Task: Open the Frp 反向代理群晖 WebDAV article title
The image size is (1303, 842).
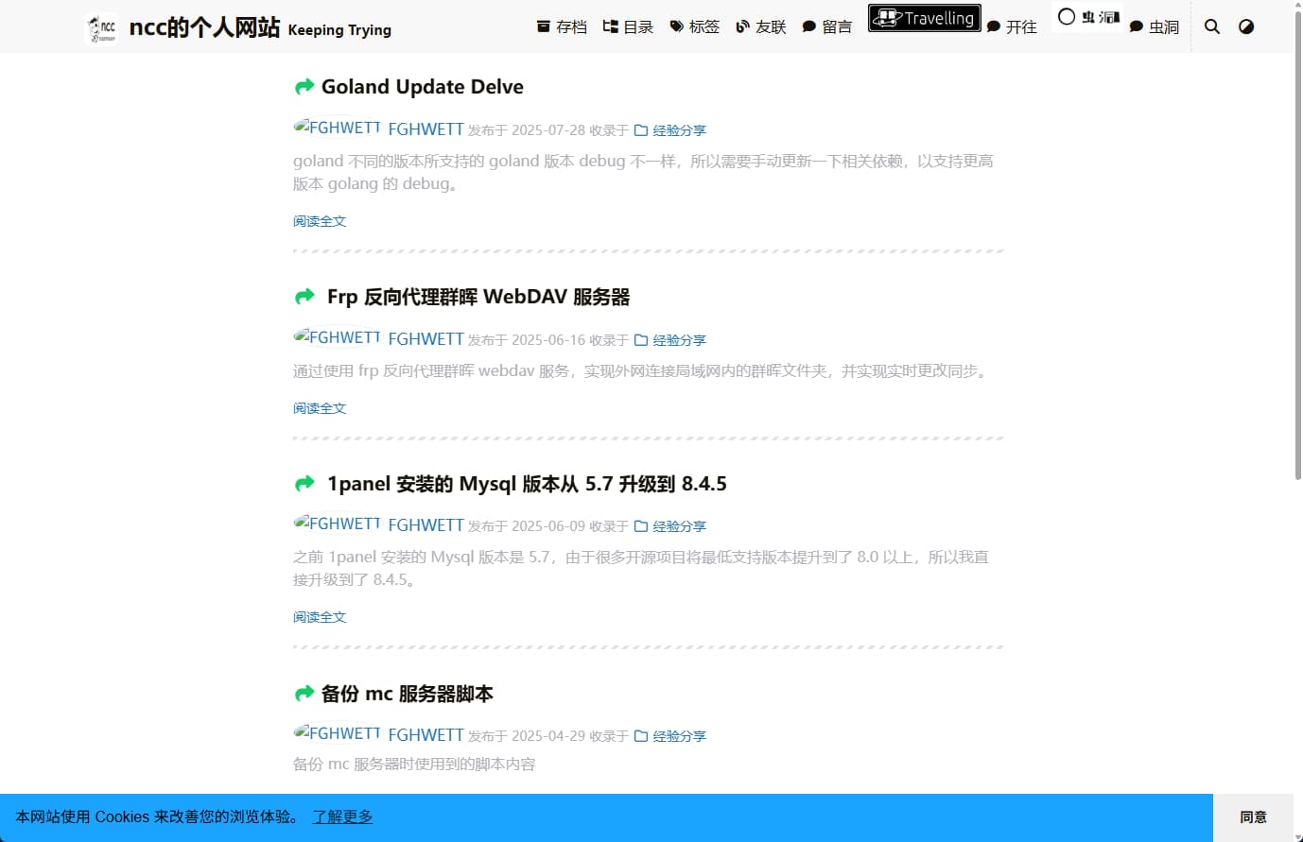Action: [x=478, y=297]
